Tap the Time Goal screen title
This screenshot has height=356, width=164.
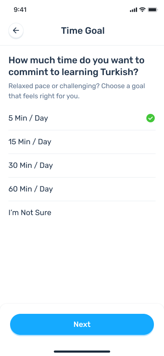pyautogui.click(x=83, y=31)
